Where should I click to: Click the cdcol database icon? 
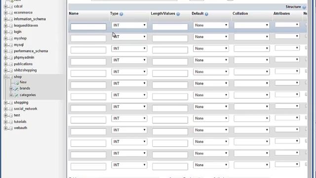[x=11, y=6]
